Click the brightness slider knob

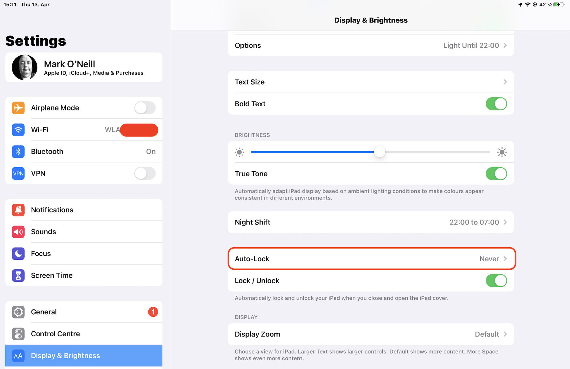tap(379, 152)
